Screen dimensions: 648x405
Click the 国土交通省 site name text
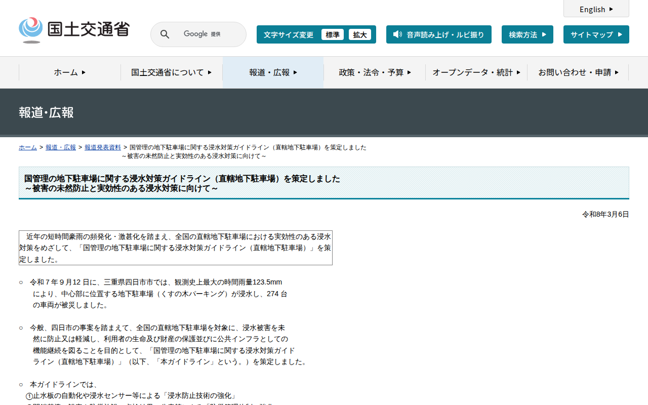[x=89, y=29]
